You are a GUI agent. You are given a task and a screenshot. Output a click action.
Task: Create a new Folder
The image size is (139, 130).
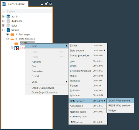pos(88,46)
